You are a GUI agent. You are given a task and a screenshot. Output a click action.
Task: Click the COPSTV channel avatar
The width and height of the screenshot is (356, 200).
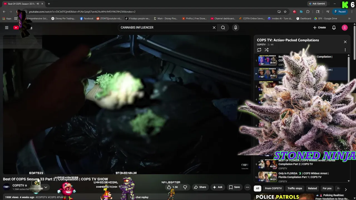[7, 187]
